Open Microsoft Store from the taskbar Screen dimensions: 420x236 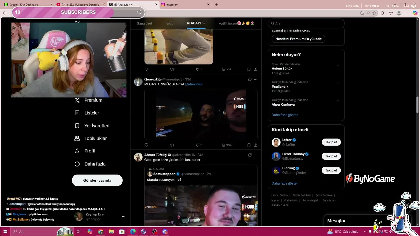[122, 232]
